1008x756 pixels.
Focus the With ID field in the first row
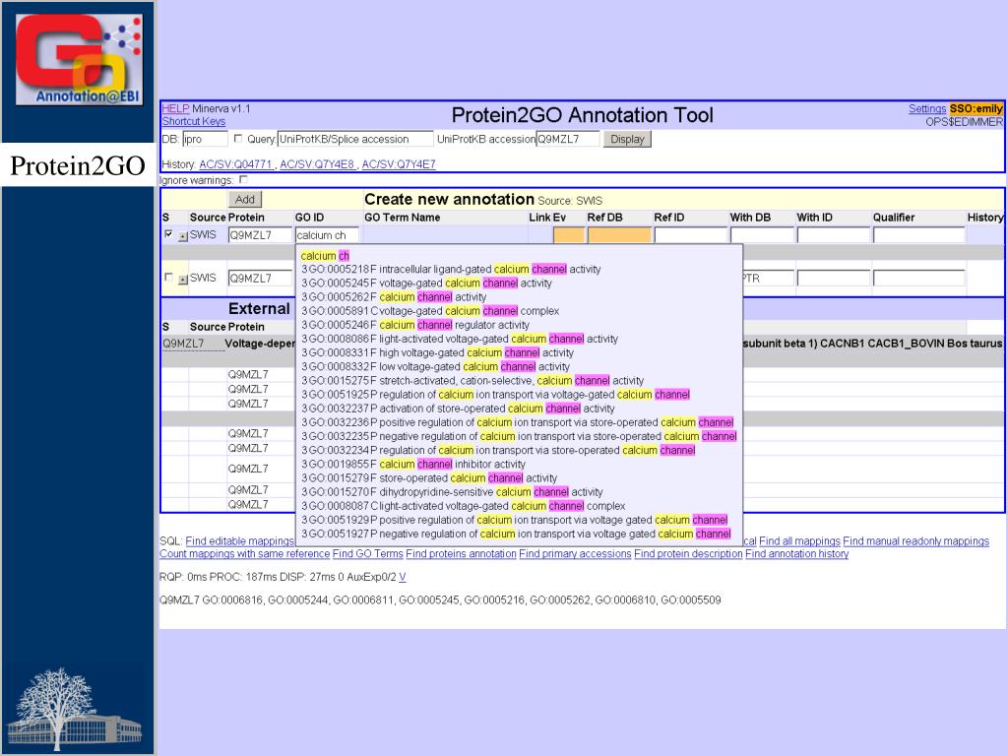833,235
